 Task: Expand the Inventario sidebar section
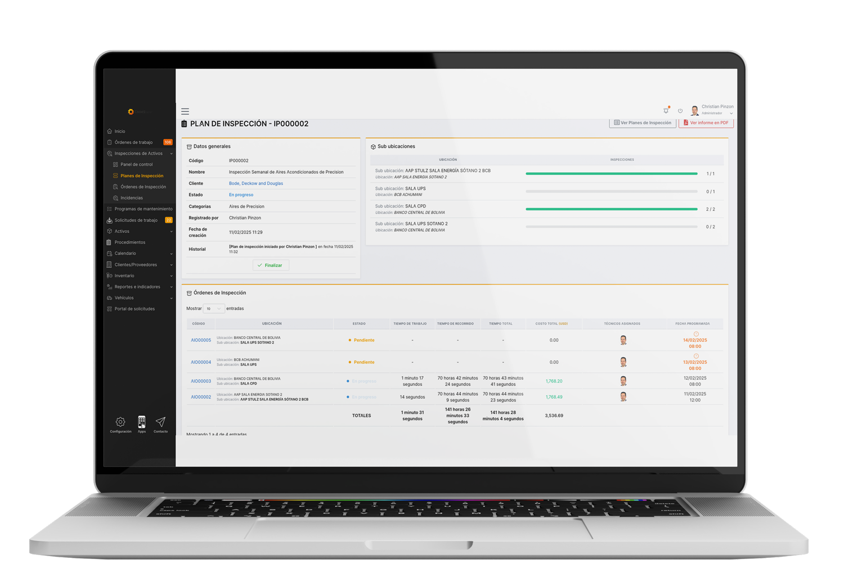tap(124, 276)
